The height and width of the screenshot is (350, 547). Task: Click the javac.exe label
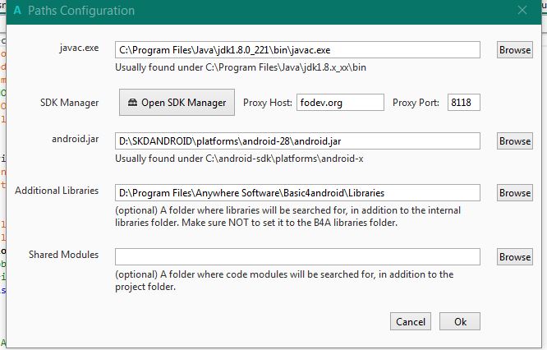(79, 48)
